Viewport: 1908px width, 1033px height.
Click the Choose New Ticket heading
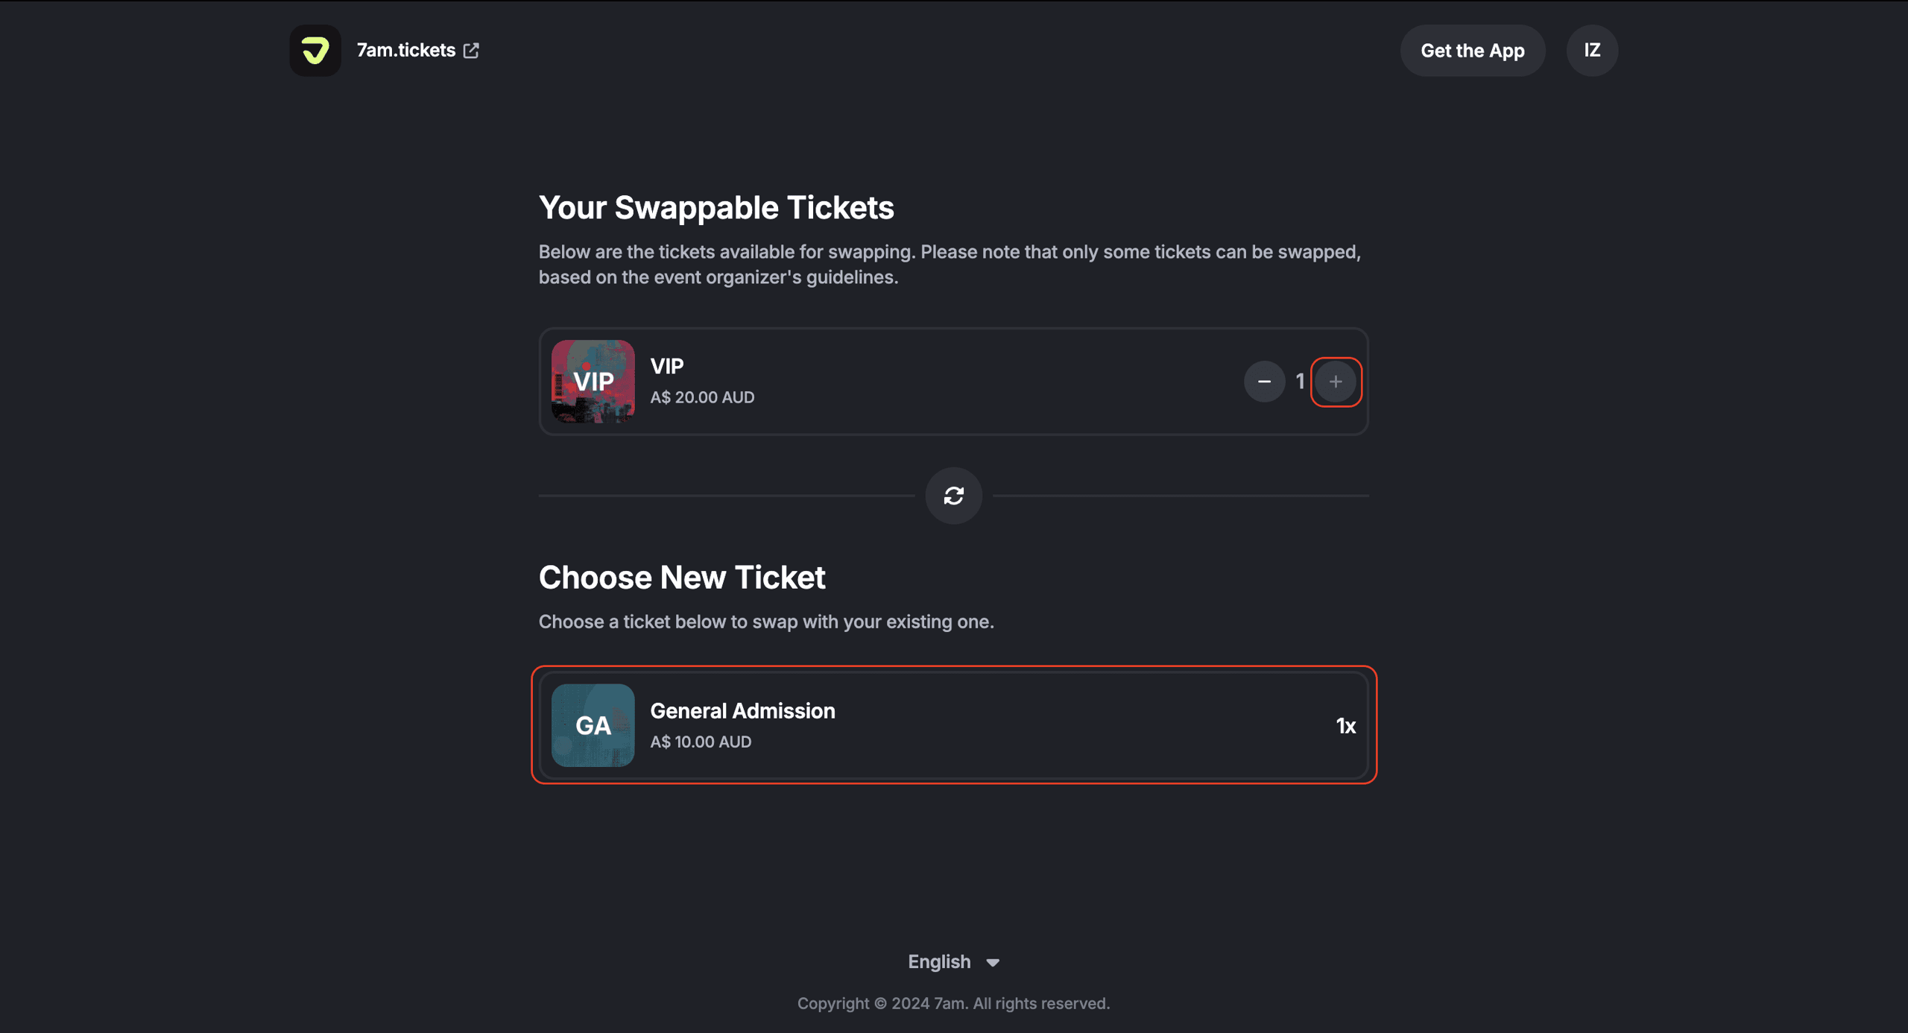[681, 578]
